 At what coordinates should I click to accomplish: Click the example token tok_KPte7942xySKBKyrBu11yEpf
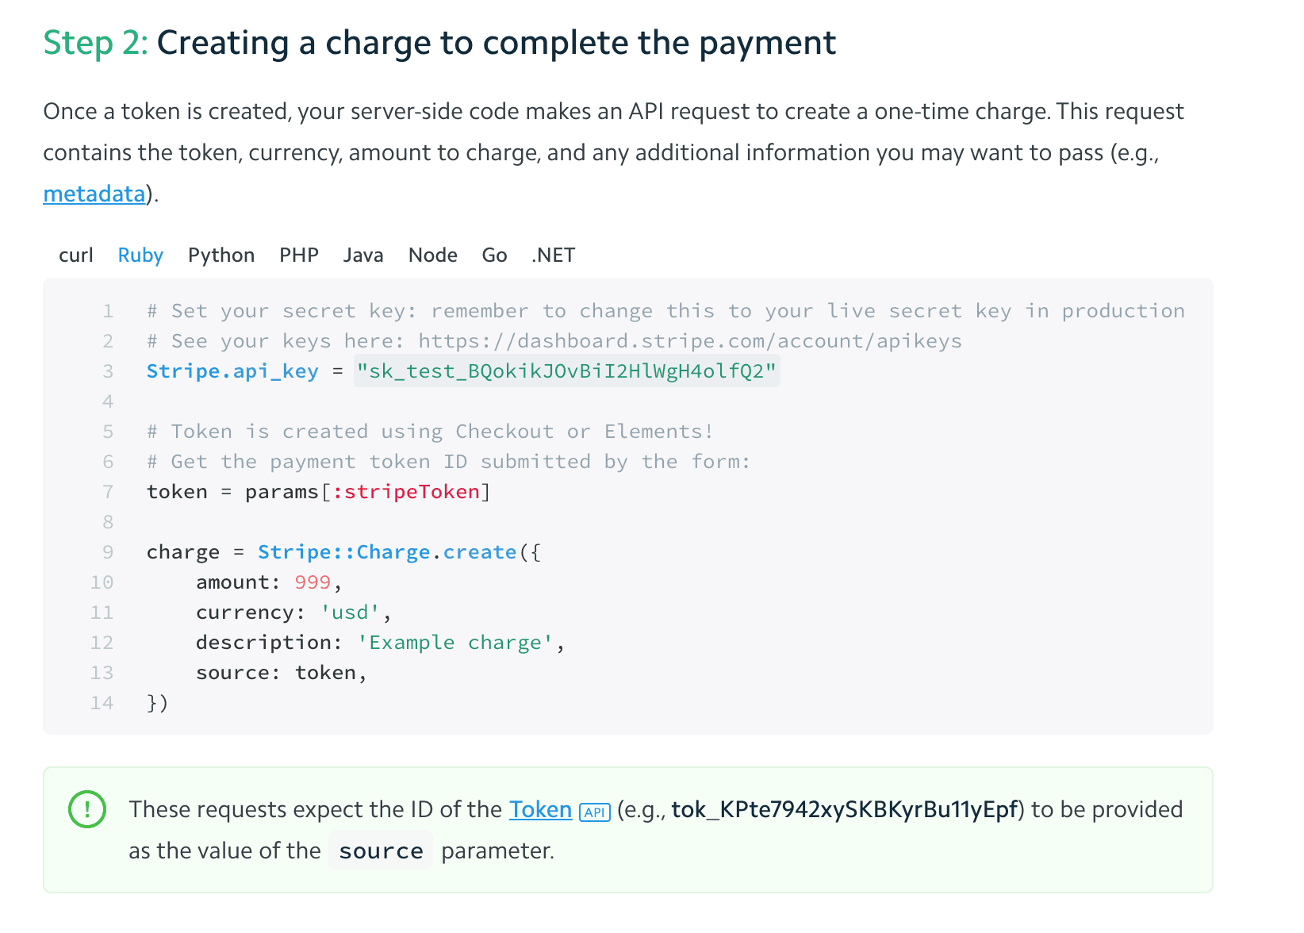tap(845, 809)
